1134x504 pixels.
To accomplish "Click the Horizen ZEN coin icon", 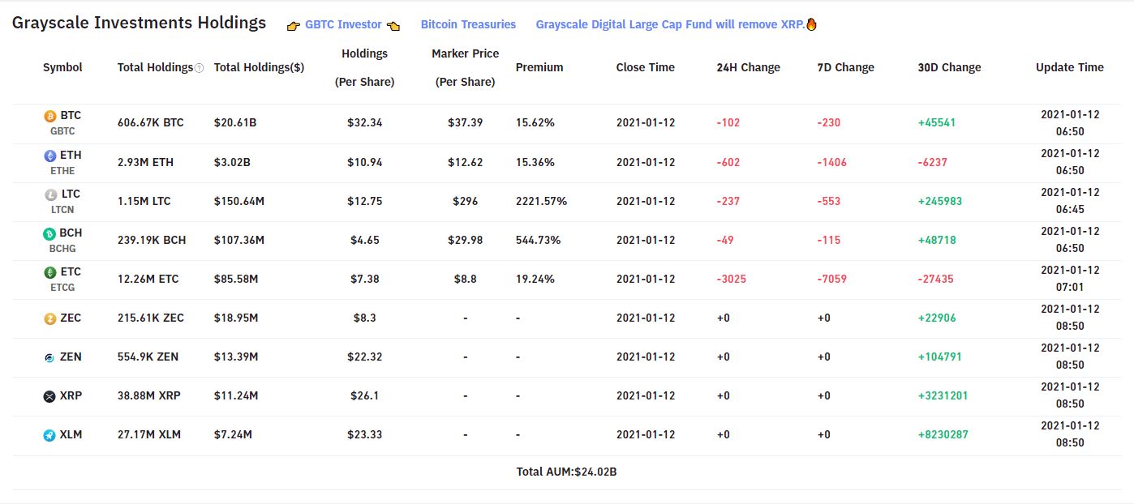I will click(x=50, y=357).
